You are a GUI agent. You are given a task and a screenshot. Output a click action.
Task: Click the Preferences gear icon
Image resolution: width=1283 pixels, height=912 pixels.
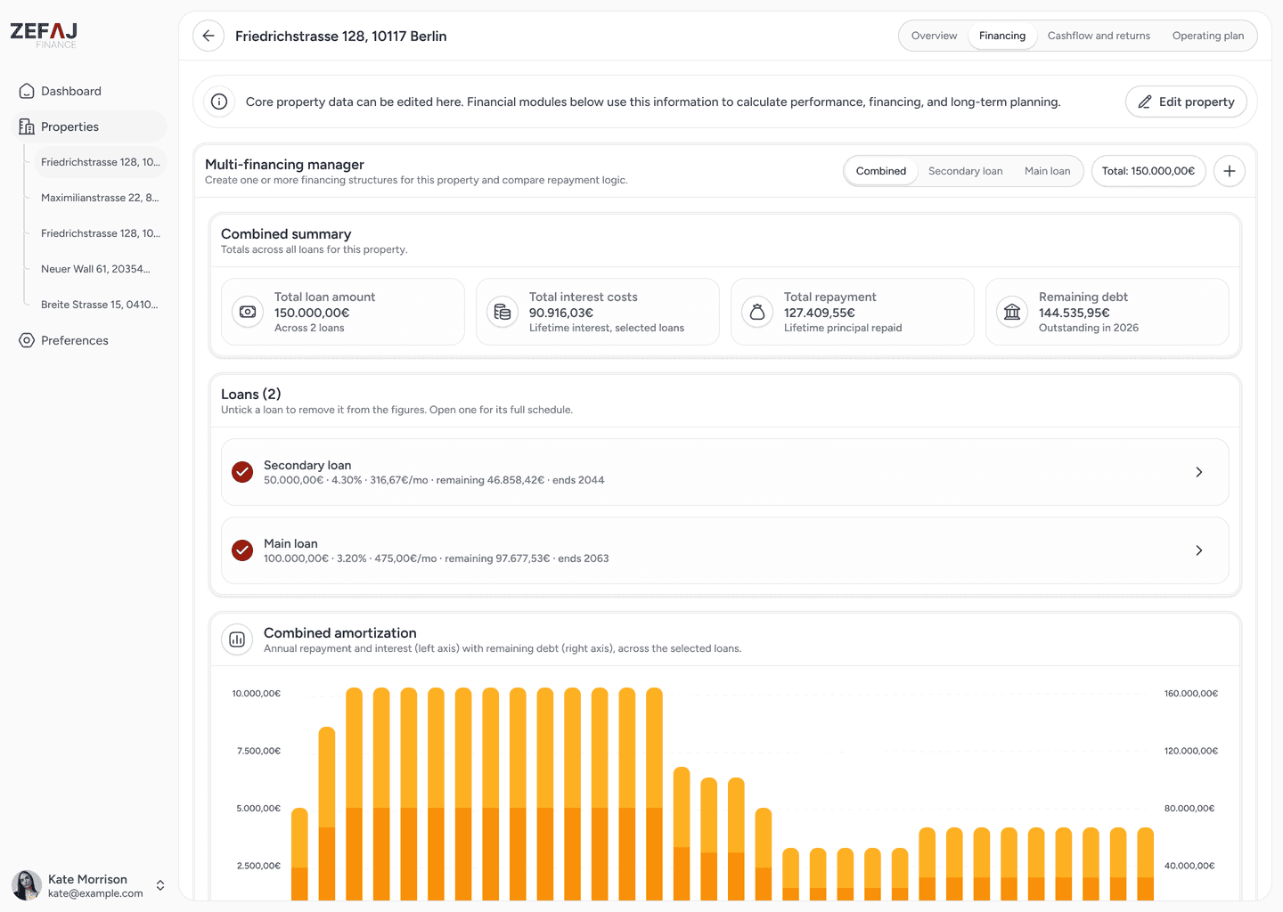[27, 340]
